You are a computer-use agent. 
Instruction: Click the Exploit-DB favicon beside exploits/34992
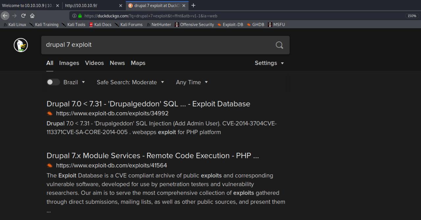[x=50, y=114]
